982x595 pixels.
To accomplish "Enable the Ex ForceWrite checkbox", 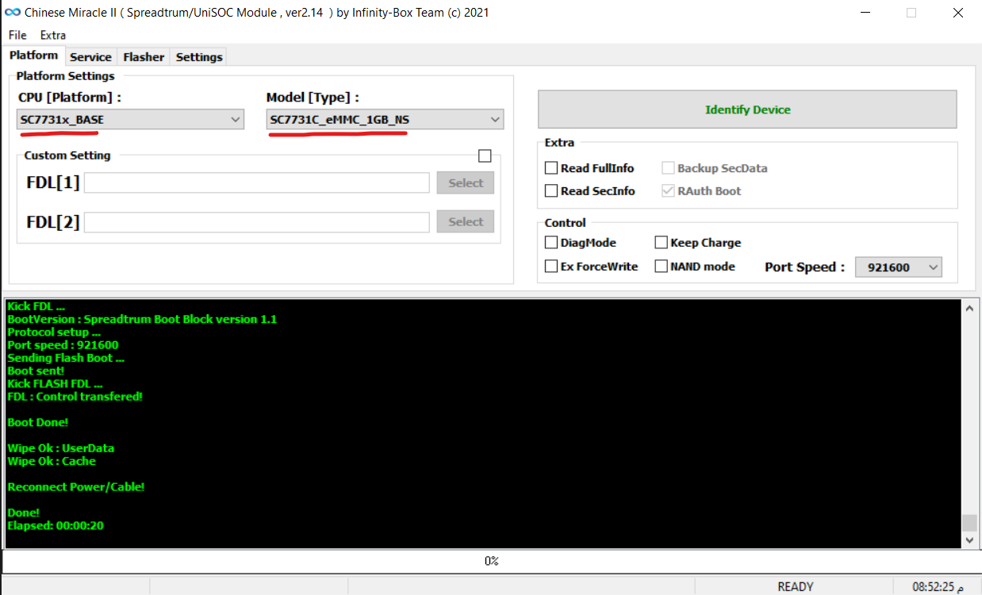I will pos(551,267).
